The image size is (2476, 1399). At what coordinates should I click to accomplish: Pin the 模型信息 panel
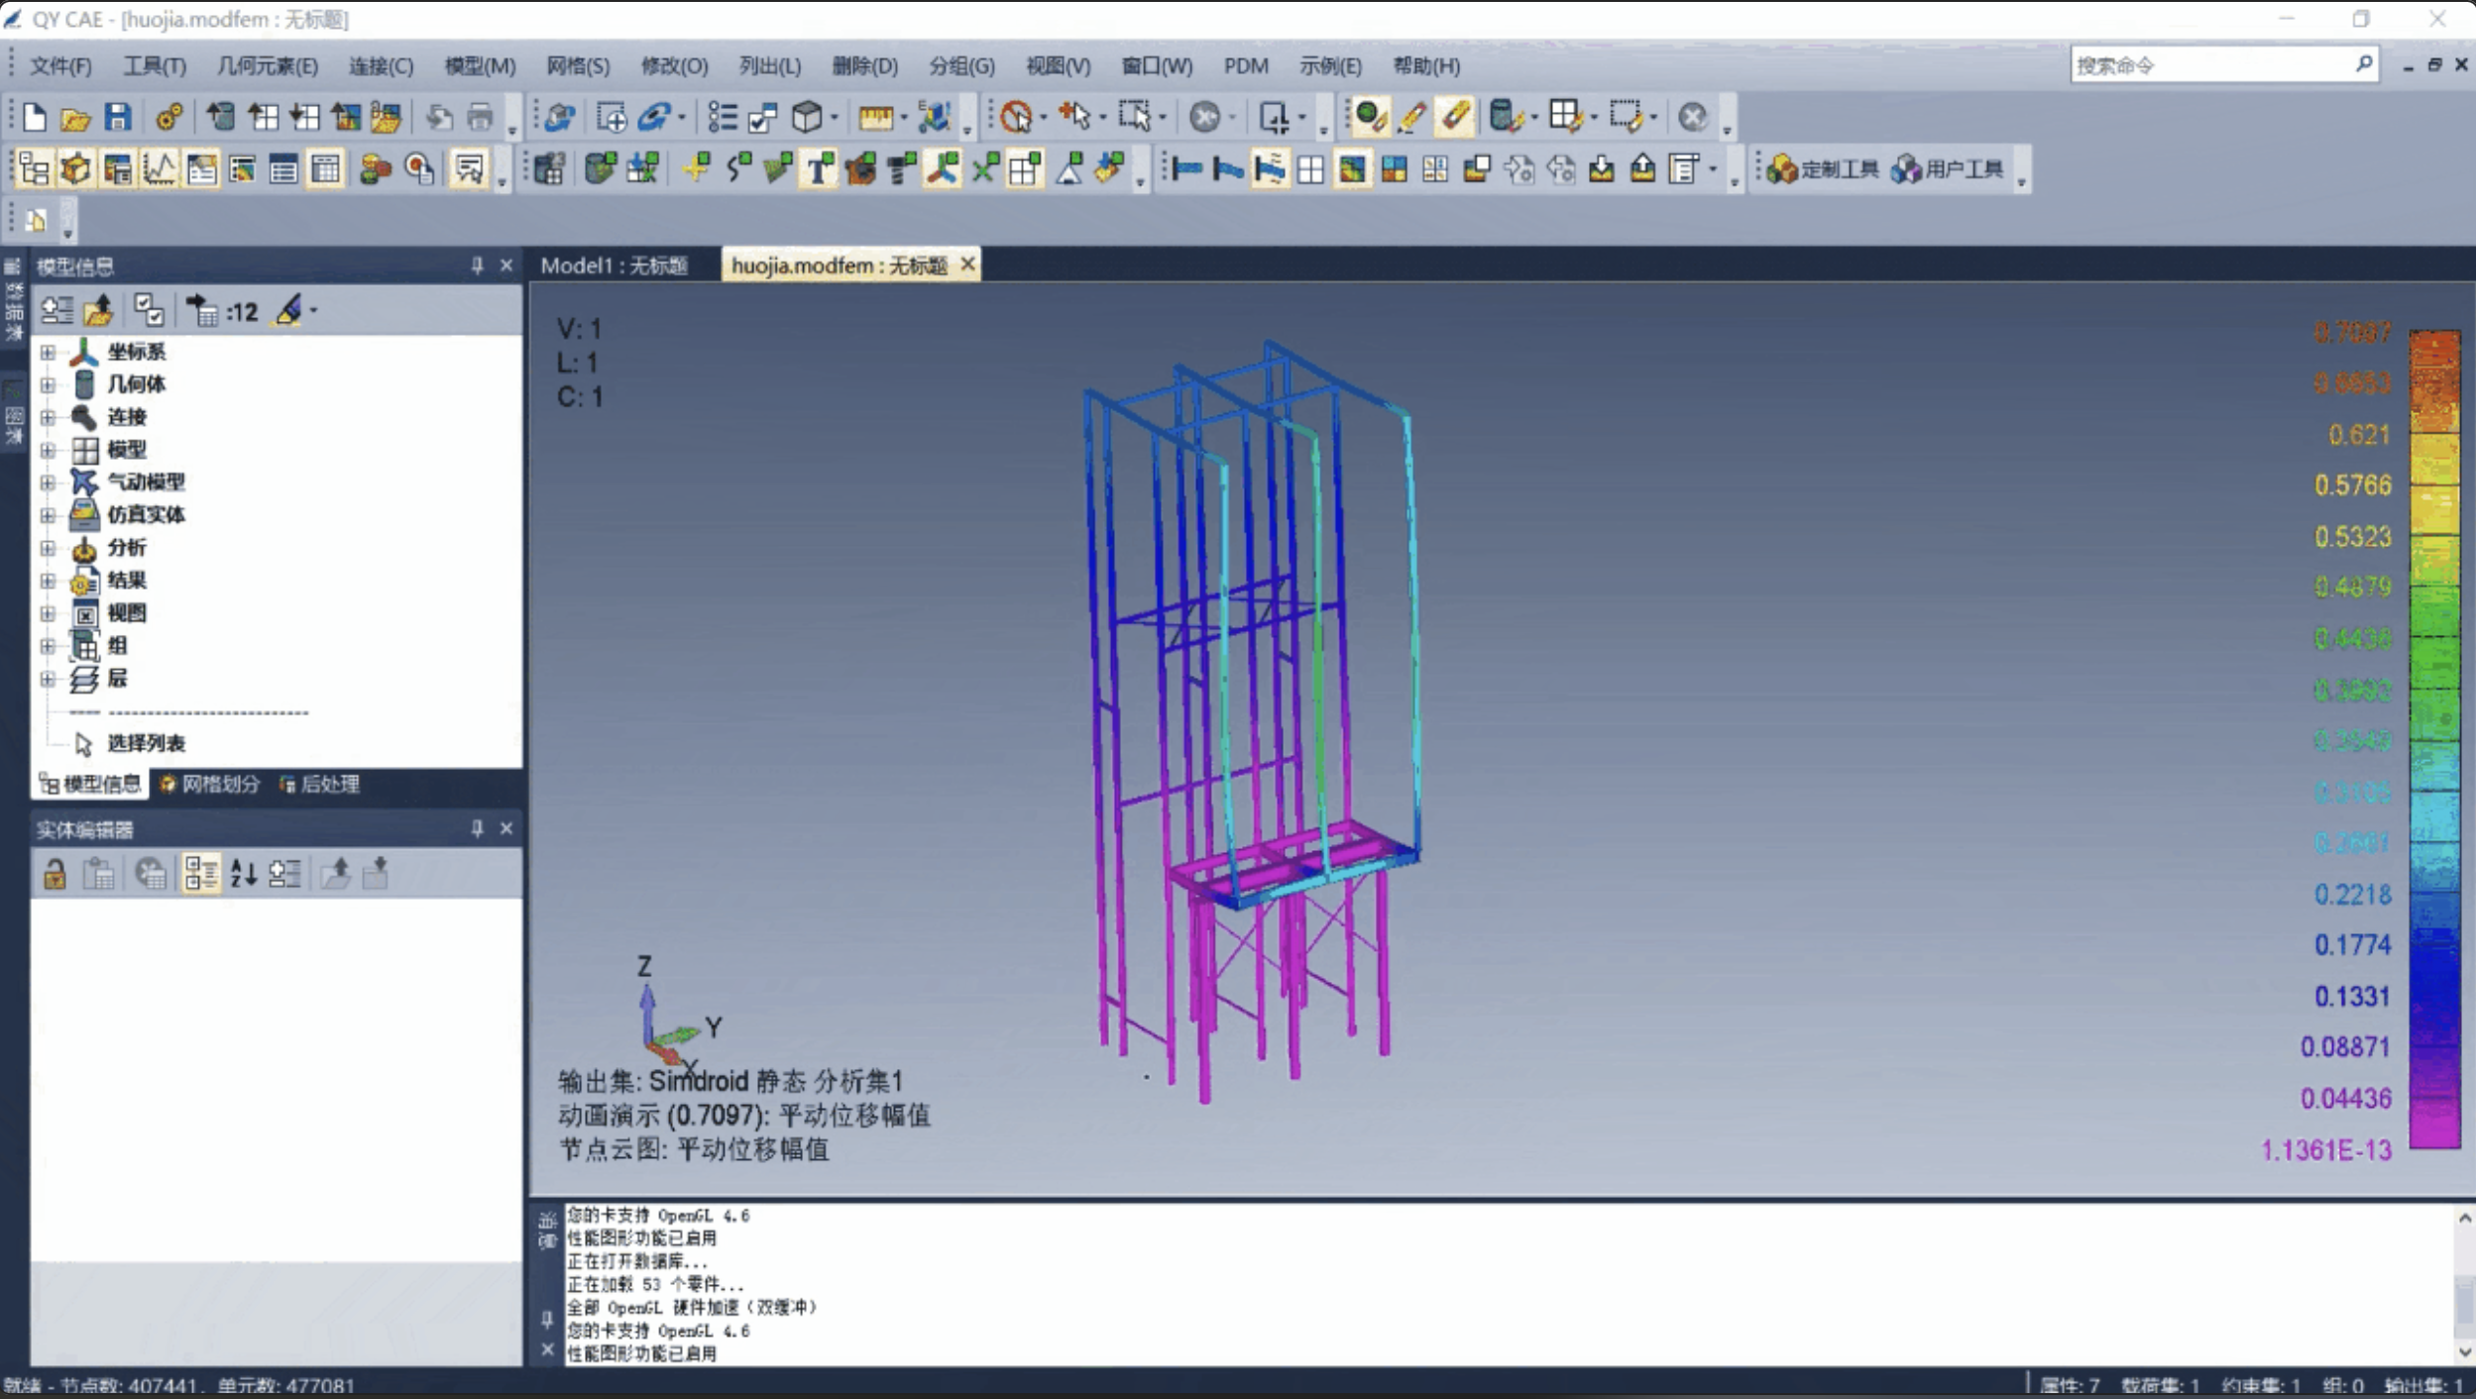click(478, 266)
